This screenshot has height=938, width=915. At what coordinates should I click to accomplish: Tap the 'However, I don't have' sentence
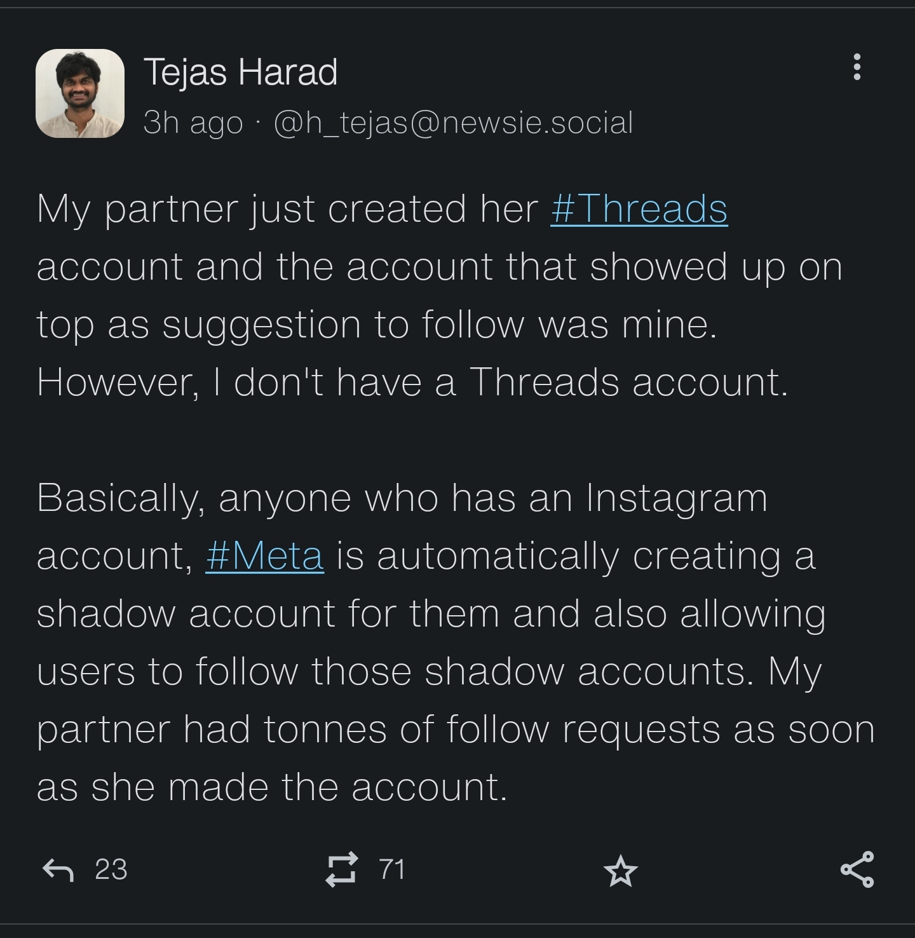click(x=412, y=382)
